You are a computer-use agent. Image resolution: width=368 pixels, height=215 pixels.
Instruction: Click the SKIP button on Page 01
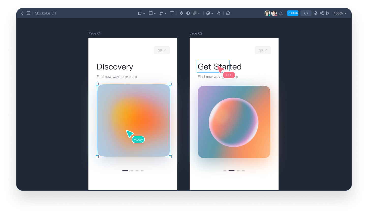point(162,50)
